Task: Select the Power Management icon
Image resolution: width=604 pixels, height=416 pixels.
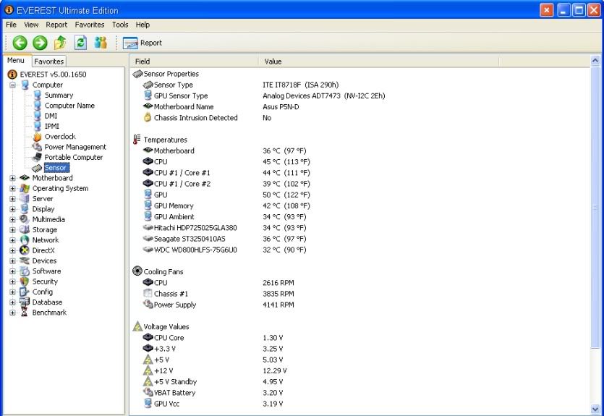Action: tap(38, 147)
